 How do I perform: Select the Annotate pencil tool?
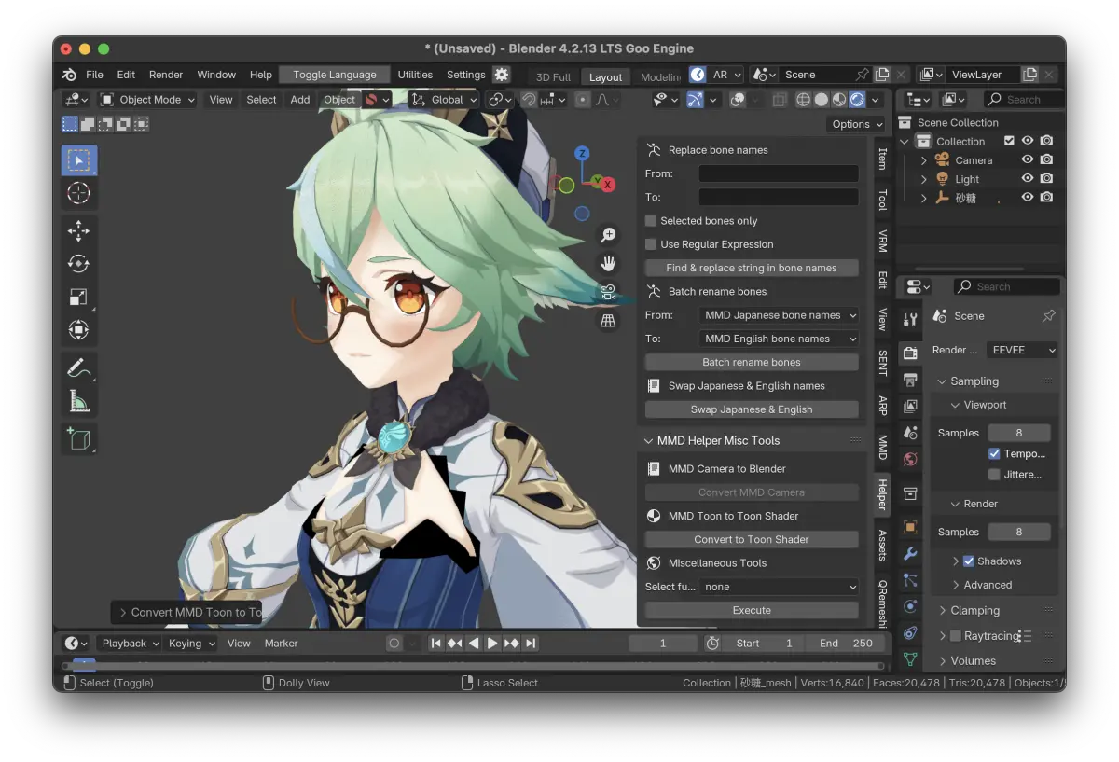coord(79,367)
